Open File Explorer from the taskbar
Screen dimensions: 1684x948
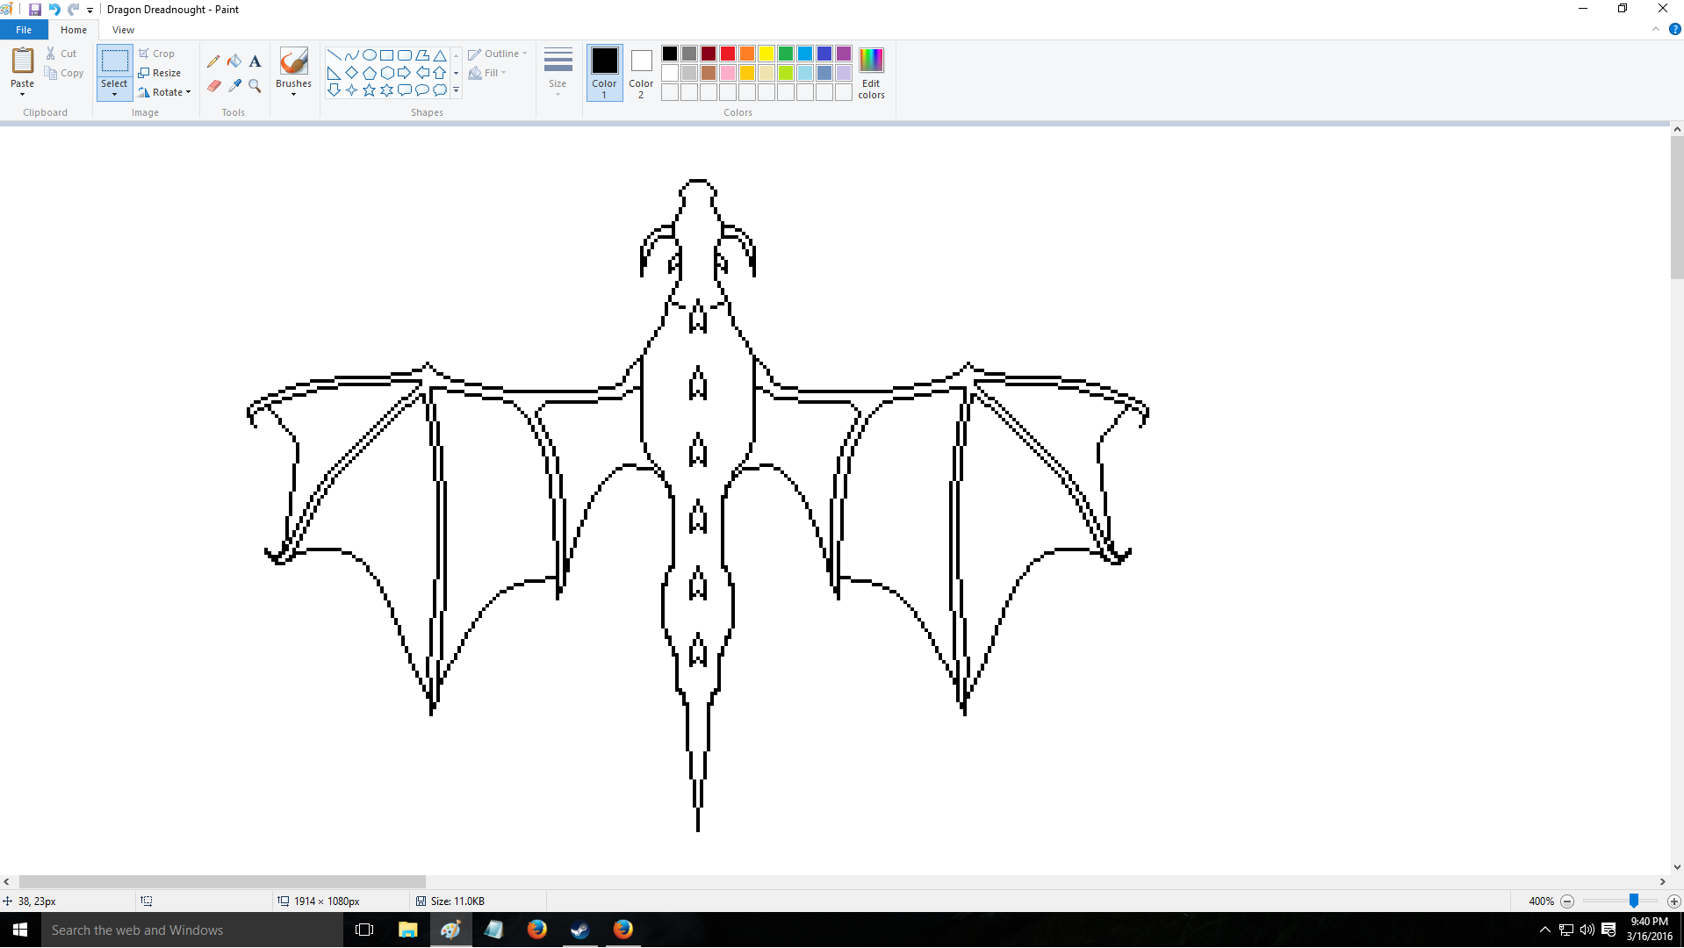407,930
